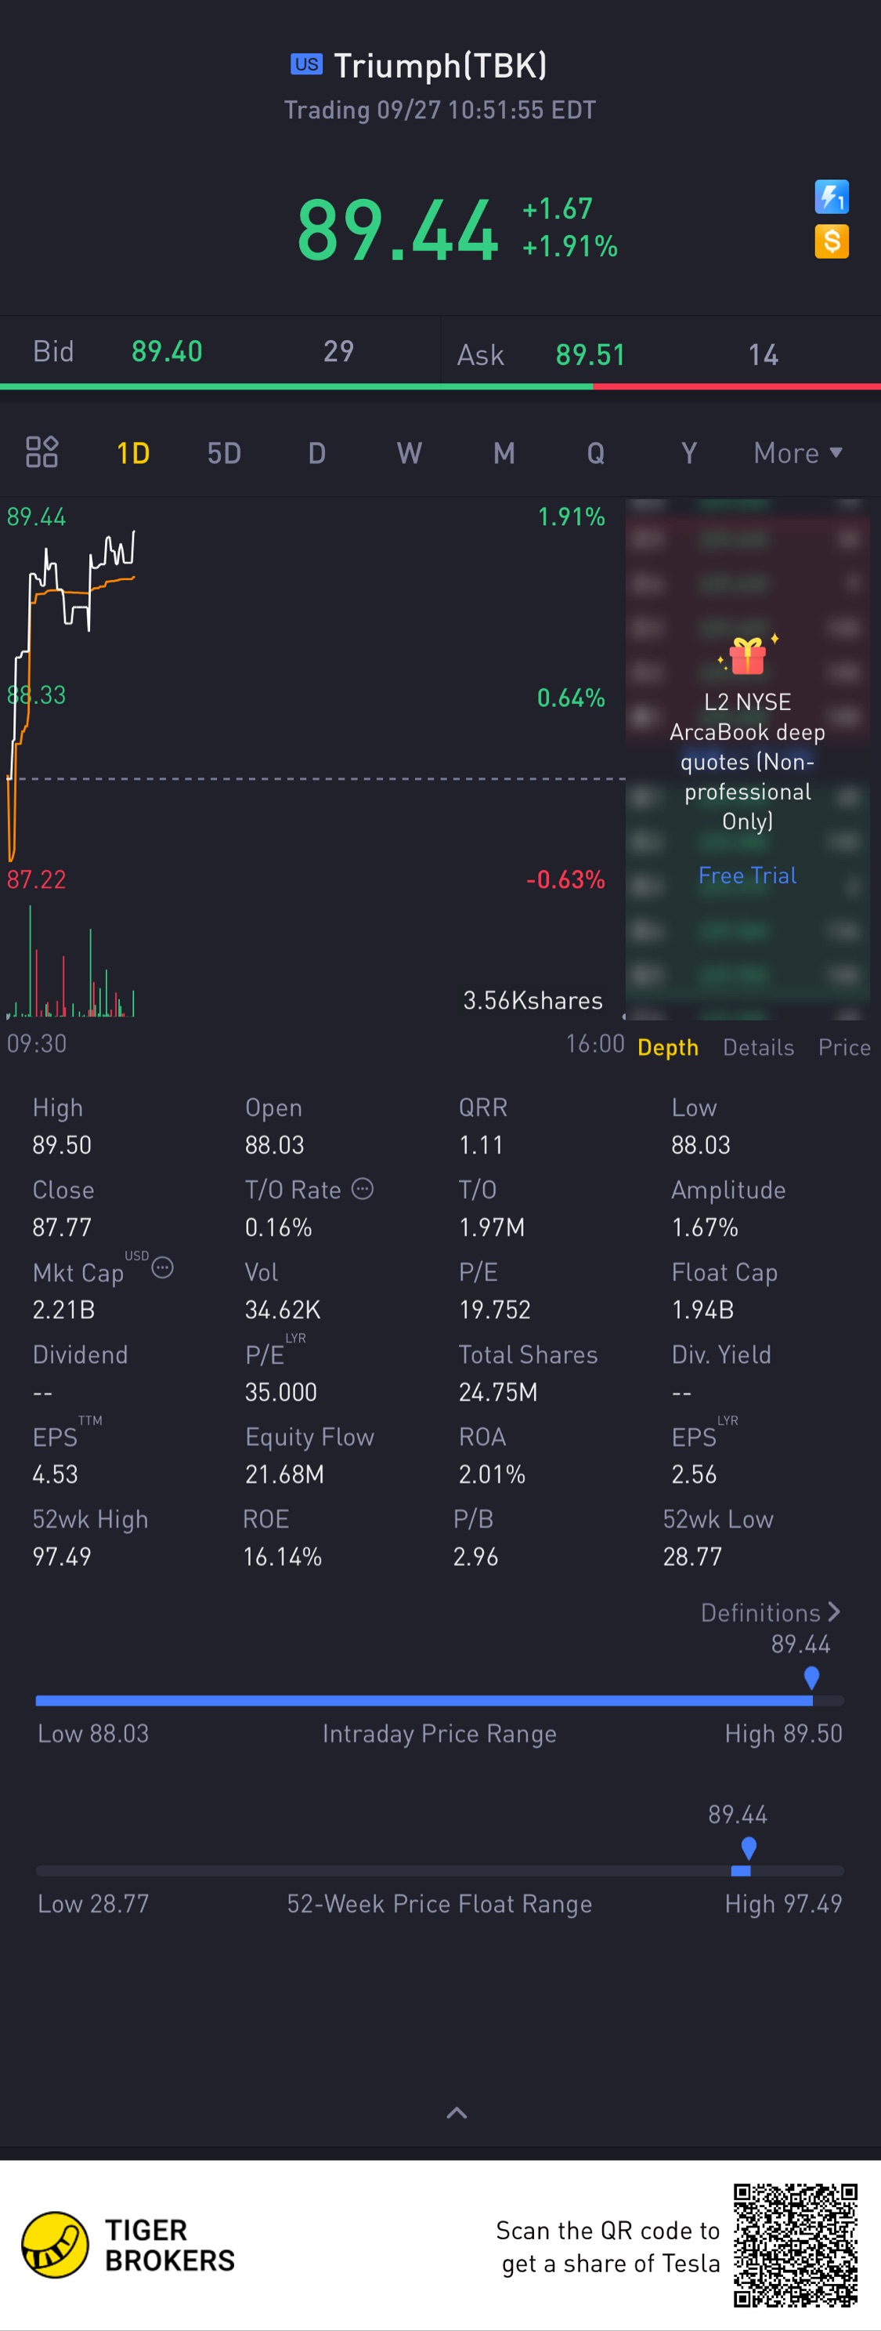Tap the orange dollar sign icon
The image size is (881, 2331).
tap(831, 241)
